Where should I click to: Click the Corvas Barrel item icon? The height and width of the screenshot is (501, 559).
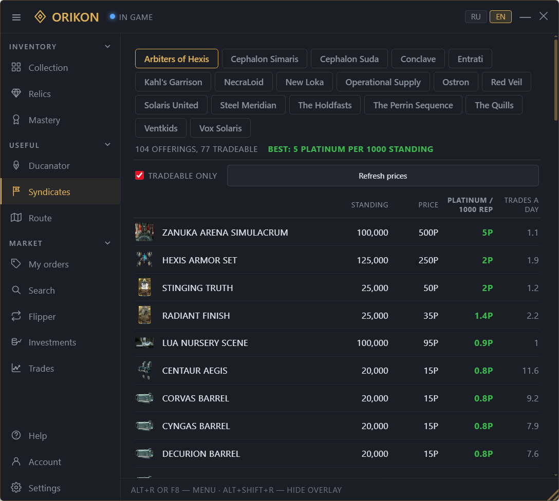[x=144, y=398]
